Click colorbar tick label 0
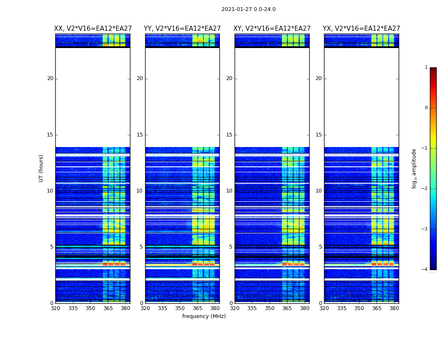 pyautogui.click(x=426, y=108)
